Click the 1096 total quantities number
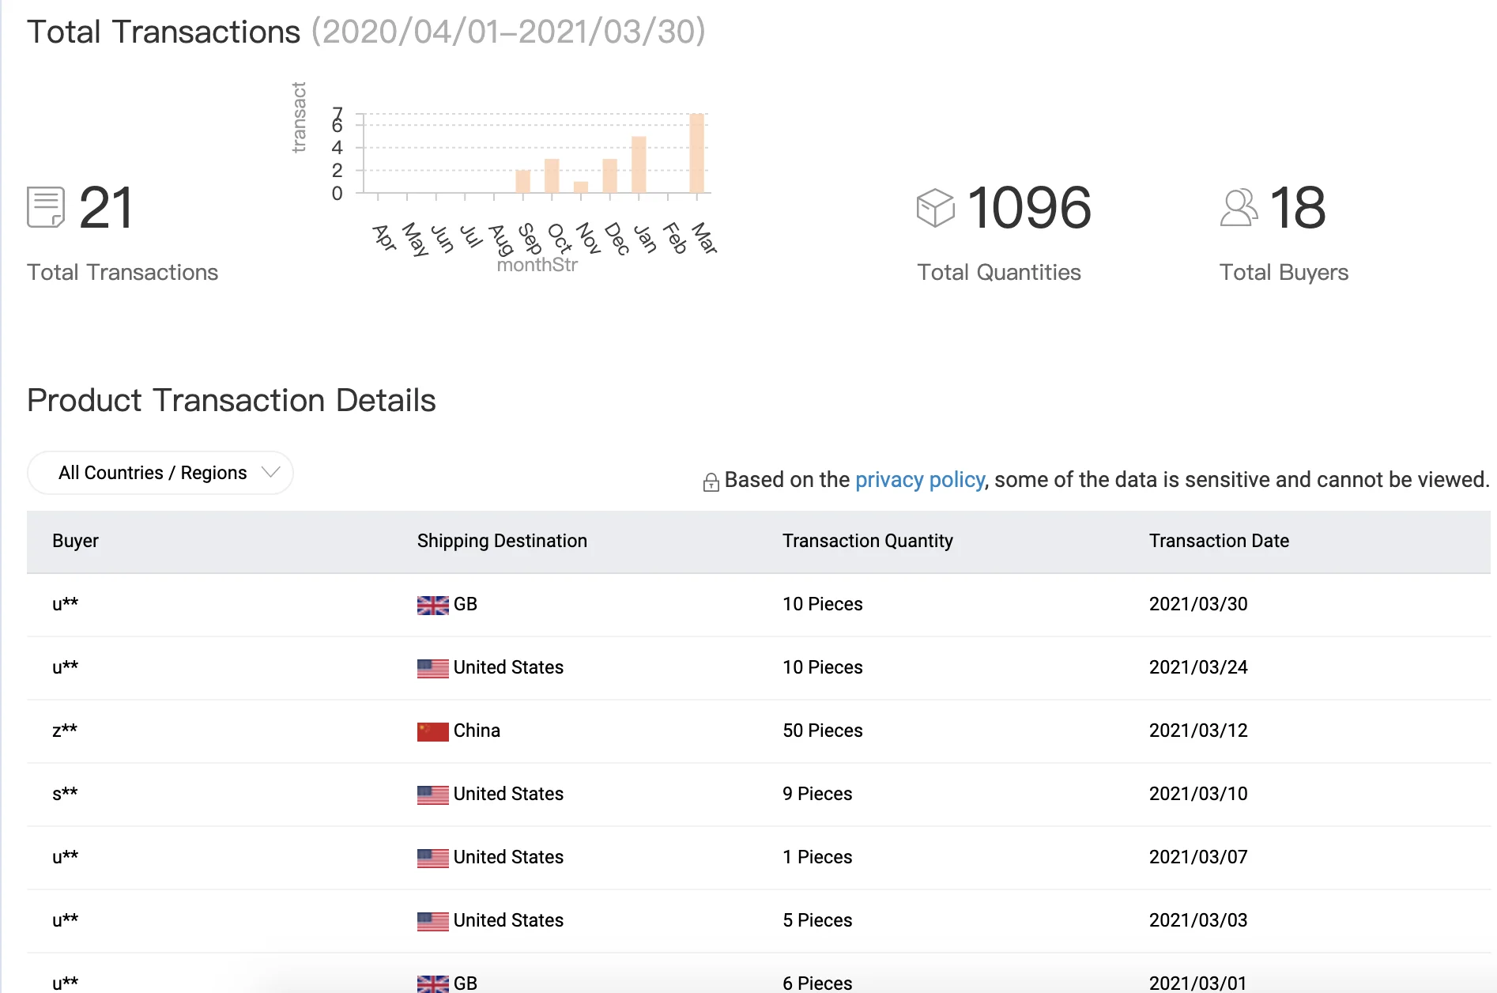 point(1028,208)
